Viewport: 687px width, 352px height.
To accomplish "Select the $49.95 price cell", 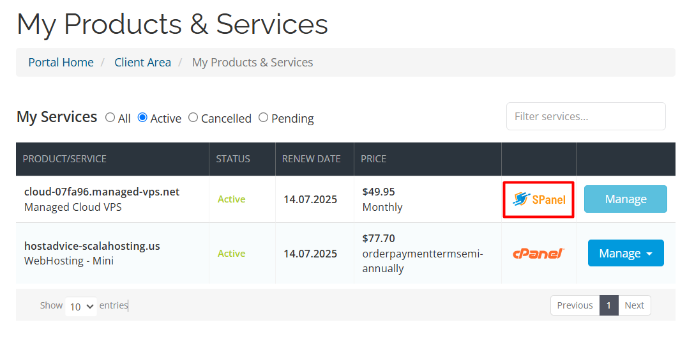I will (x=379, y=192).
